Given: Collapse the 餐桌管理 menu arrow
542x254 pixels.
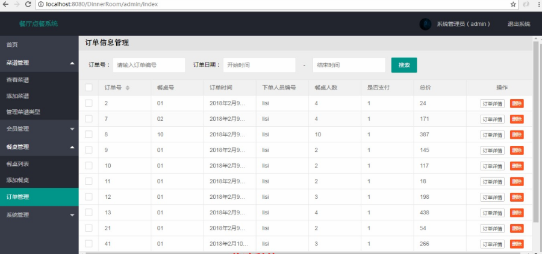Looking at the screenshot, I should [72, 147].
